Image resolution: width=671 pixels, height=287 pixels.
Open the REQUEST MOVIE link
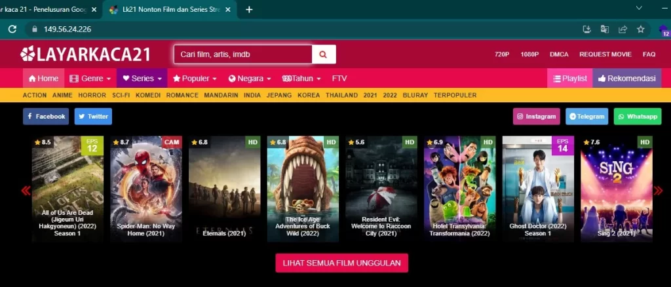(605, 54)
